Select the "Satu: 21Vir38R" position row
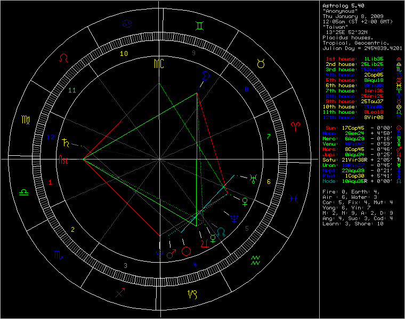Viewport: 405px width, 319px height. click(359, 159)
